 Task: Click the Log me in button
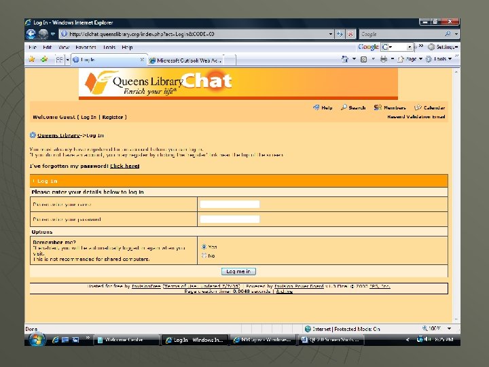(238, 271)
